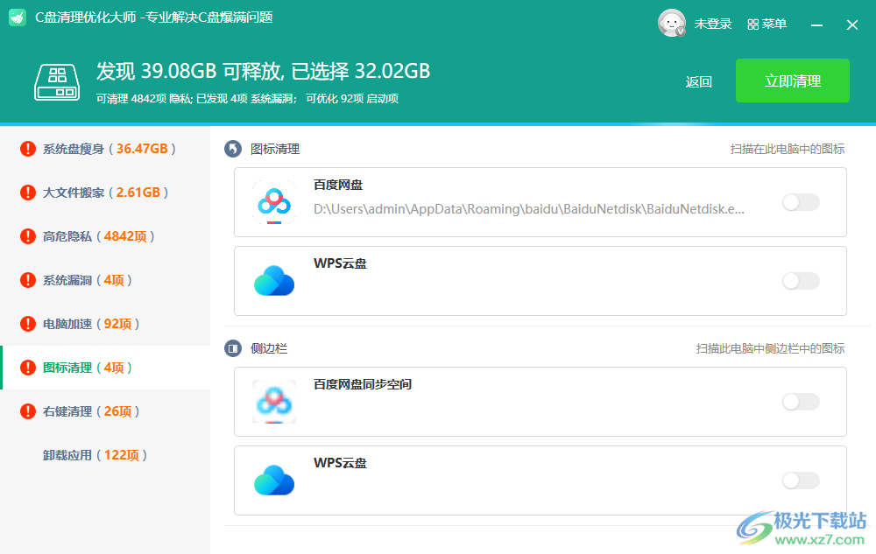Screen dimensions: 876x554
Task: Click the 侧边栏 section header icon
Action: [232, 348]
